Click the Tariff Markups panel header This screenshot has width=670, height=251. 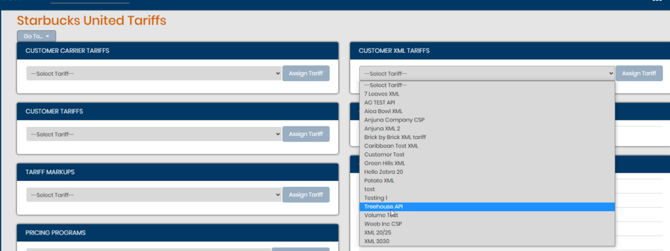click(178, 172)
